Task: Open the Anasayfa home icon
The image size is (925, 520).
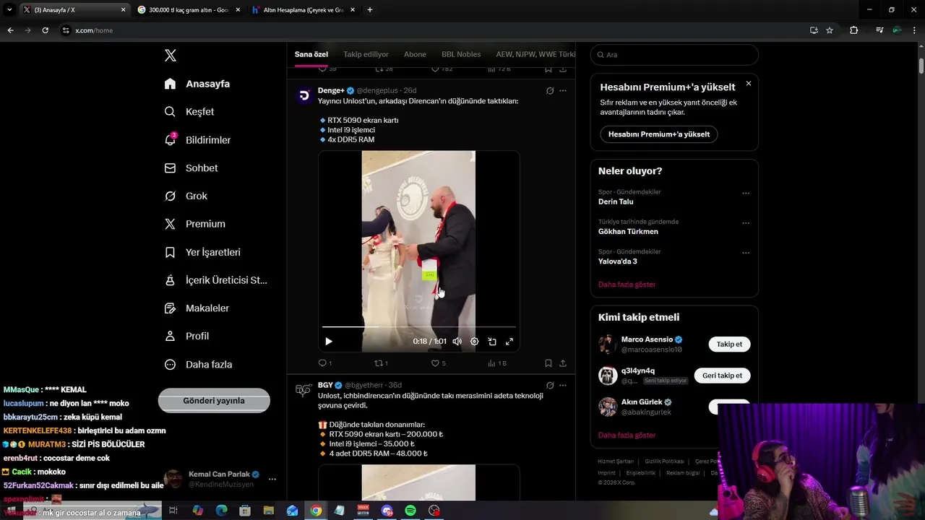Action: [x=170, y=84]
